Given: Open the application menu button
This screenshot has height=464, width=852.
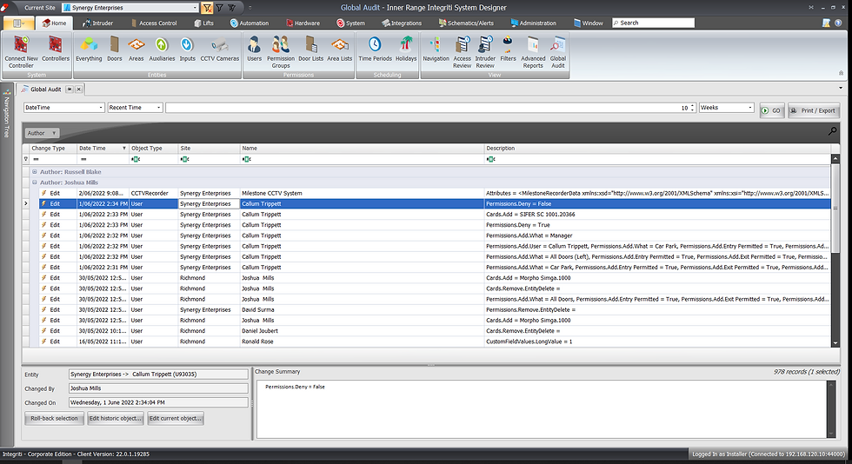Looking at the screenshot, I should pyautogui.click(x=19, y=23).
